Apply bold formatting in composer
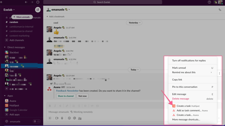The height and width of the screenshot is (126, 225). pos(50,106)
